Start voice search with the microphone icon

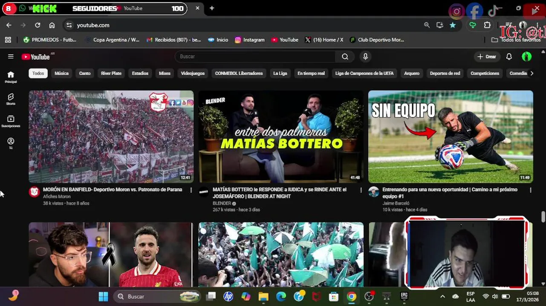click(365, 57)
